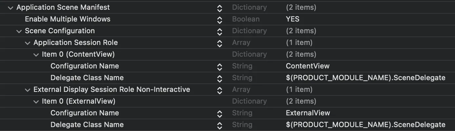Collapse External Display Session Role Non-Interactive
This screenshot has width=455, height=131.
click(28, 90)
